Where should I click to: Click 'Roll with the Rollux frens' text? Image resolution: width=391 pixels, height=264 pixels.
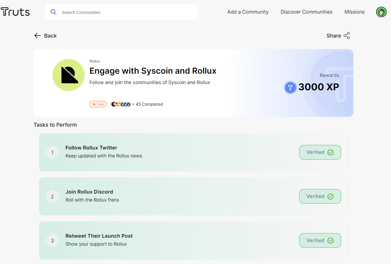click(92, 200)
